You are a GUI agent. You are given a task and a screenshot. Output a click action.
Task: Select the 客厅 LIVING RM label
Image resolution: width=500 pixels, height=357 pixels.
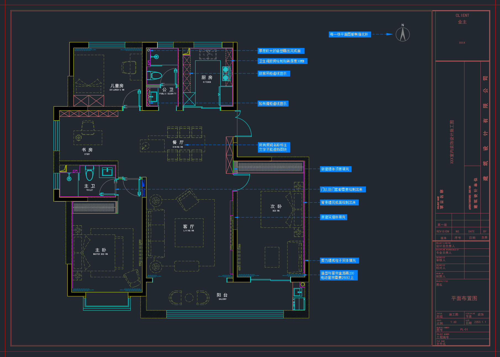[189, 228]
